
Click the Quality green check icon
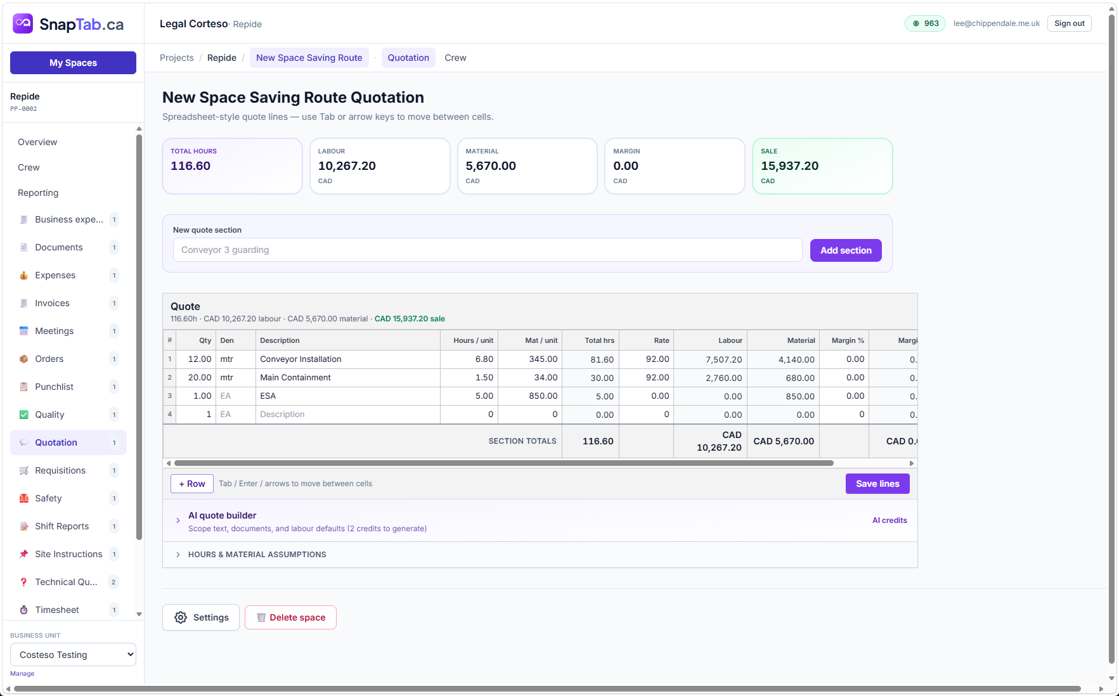[x=23, y=415]
